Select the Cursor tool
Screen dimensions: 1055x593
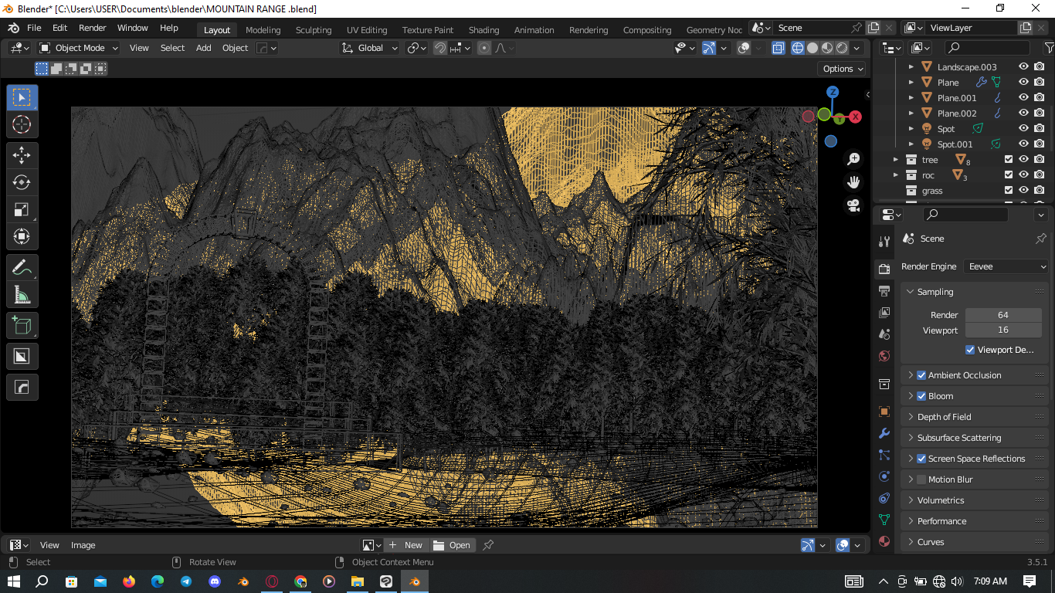(22, 124)
